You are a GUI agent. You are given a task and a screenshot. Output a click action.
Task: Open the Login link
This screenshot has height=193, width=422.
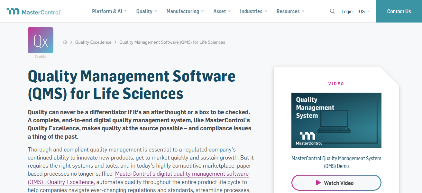[x=347, y=11]
